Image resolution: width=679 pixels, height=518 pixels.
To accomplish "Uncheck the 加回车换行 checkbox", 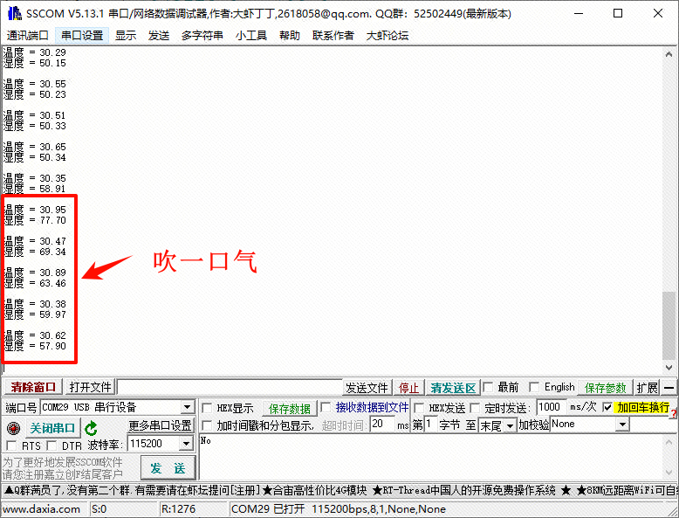I will (x=607, y=408).
